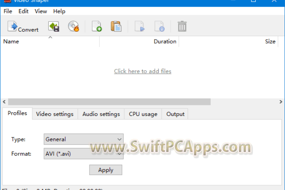Click the extract and save icon
Screen dimensions: 285x190
(53, 27)
